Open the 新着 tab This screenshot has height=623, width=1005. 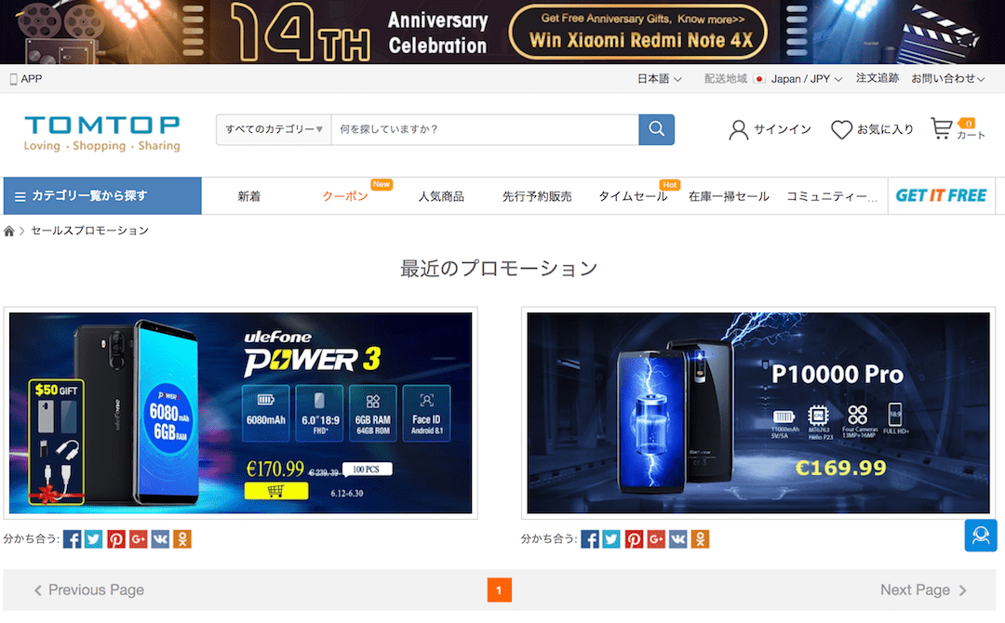249,196
